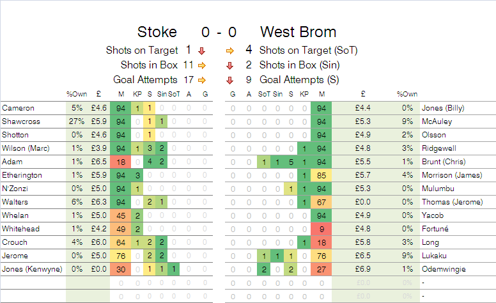Screen dimensions: 496x303
Task: Click orange arrow next to Stoke's Shots in Box
Action: (202, 65)
